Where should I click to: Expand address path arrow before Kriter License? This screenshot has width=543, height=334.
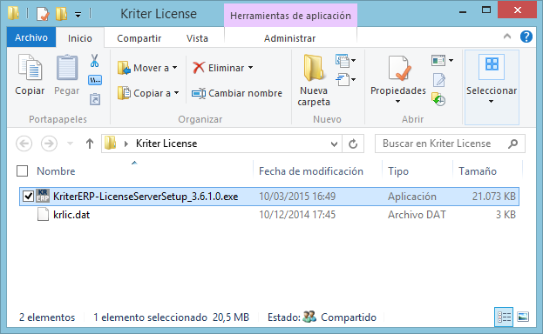[x=126, y=144]
